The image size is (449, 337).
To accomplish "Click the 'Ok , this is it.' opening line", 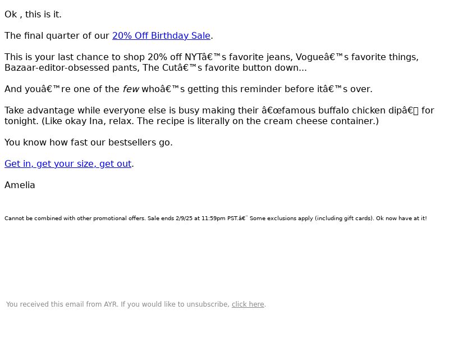I will click(x=33, y=15).
